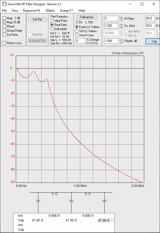
Task: Click first shunt capacitor symbol in schematic
Action: [x=38, y=201]
